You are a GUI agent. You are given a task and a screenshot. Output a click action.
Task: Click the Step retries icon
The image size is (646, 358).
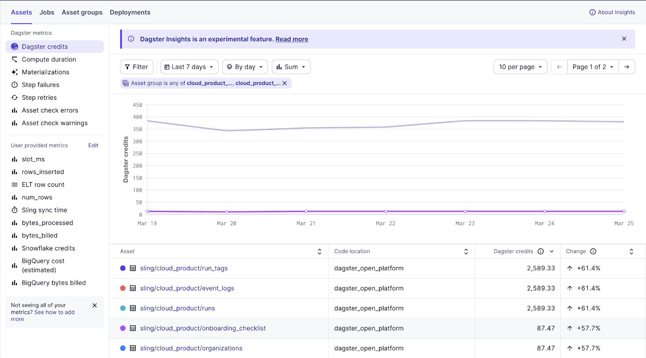coord(15,98)
